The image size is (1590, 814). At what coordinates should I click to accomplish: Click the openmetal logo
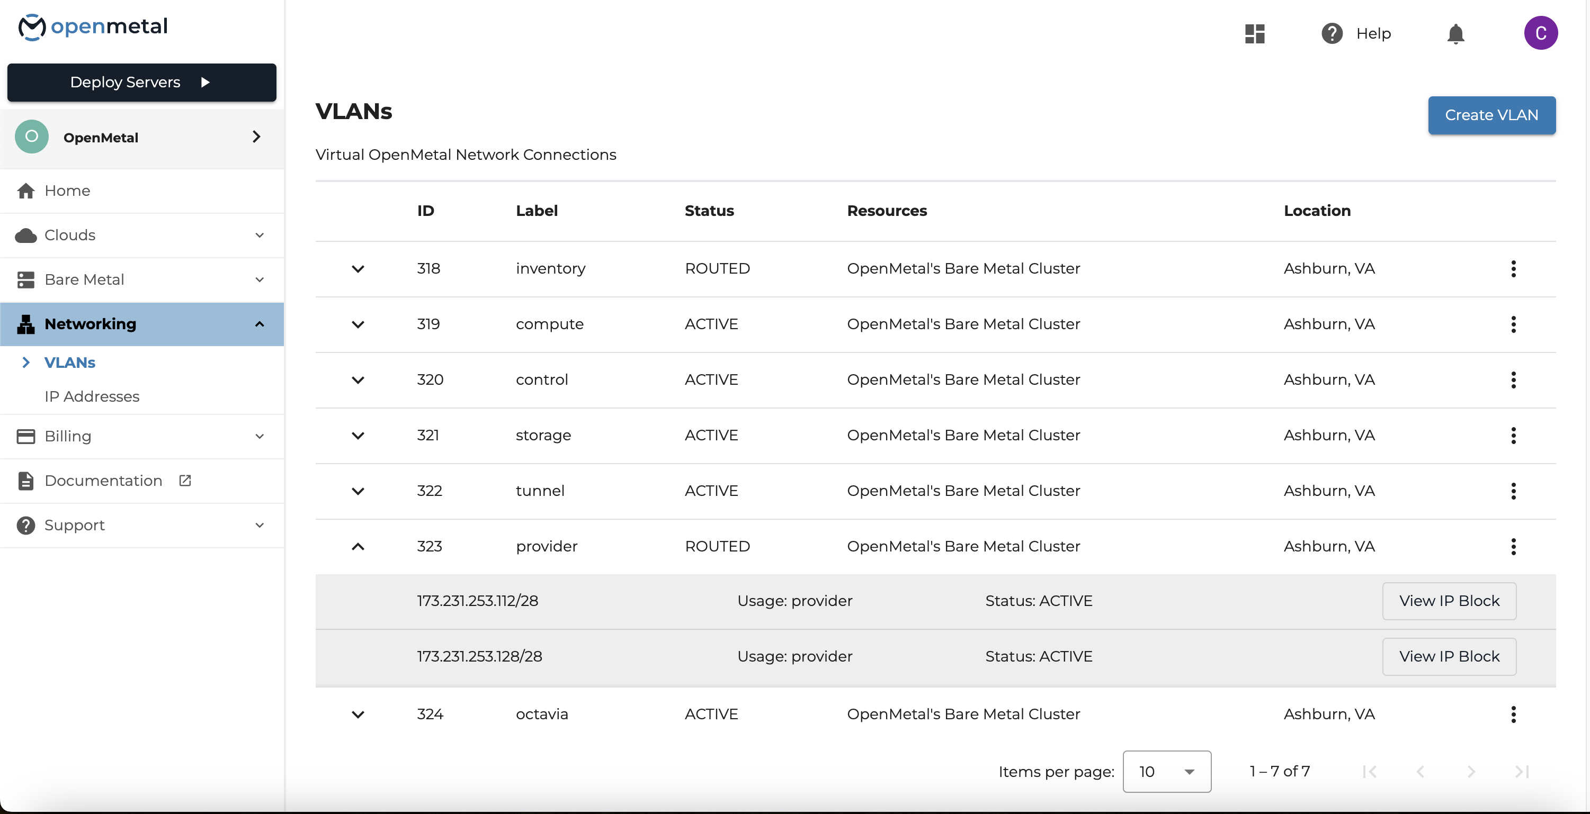pos(93,26)
